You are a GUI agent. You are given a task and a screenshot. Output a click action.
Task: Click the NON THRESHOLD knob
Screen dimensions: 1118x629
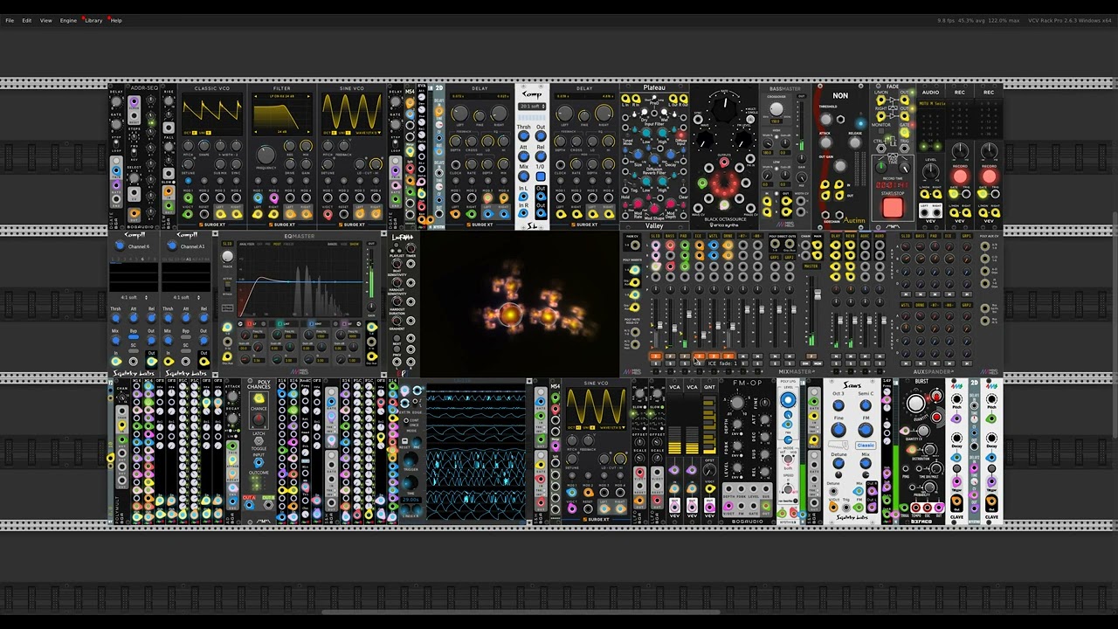click(x=826, y=120)
